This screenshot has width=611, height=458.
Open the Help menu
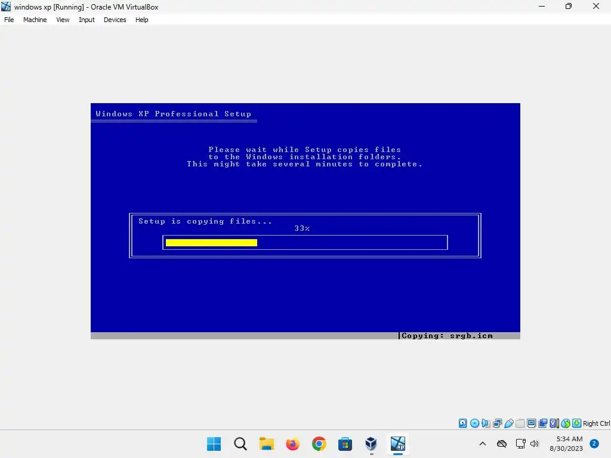pos(142,20)
